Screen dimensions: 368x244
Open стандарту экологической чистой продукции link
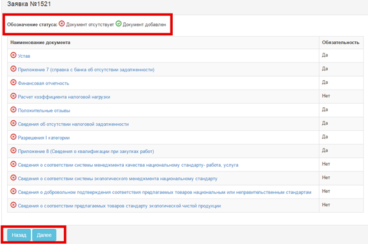tap(119, 206)
